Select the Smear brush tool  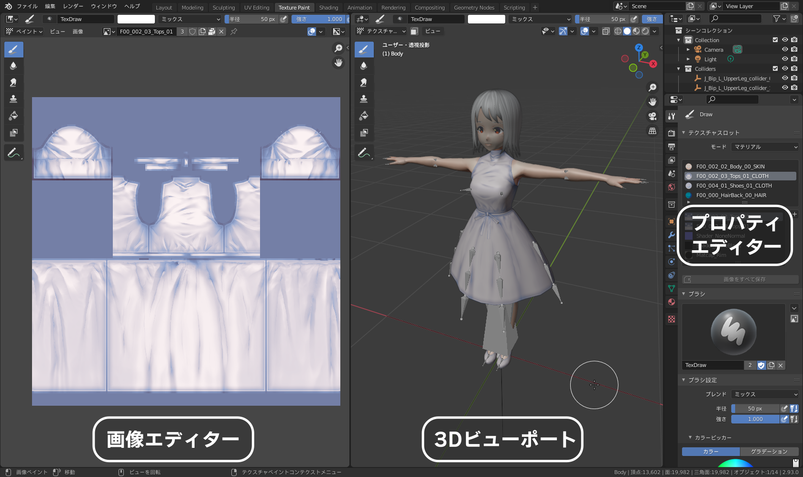pos(13,82)
